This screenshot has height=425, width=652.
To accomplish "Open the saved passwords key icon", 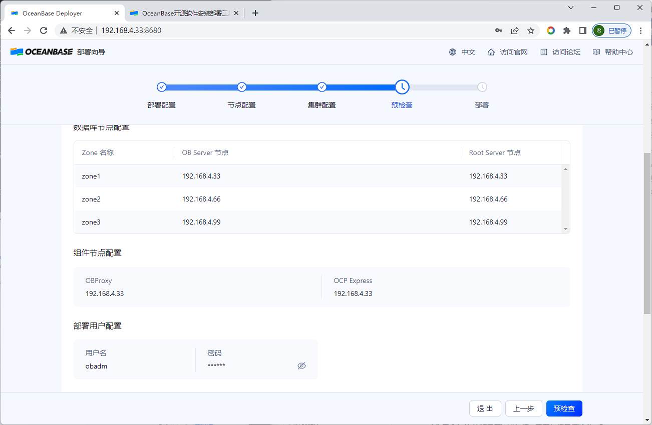I will (499, 30).
